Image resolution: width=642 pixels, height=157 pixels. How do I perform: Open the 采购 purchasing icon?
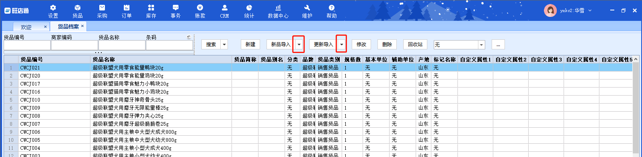[x=102, y=8]
